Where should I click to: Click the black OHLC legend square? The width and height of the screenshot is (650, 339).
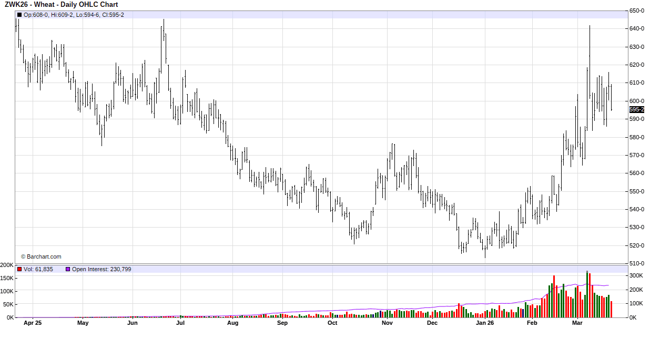pyautogui.click(x=19, y=15)
